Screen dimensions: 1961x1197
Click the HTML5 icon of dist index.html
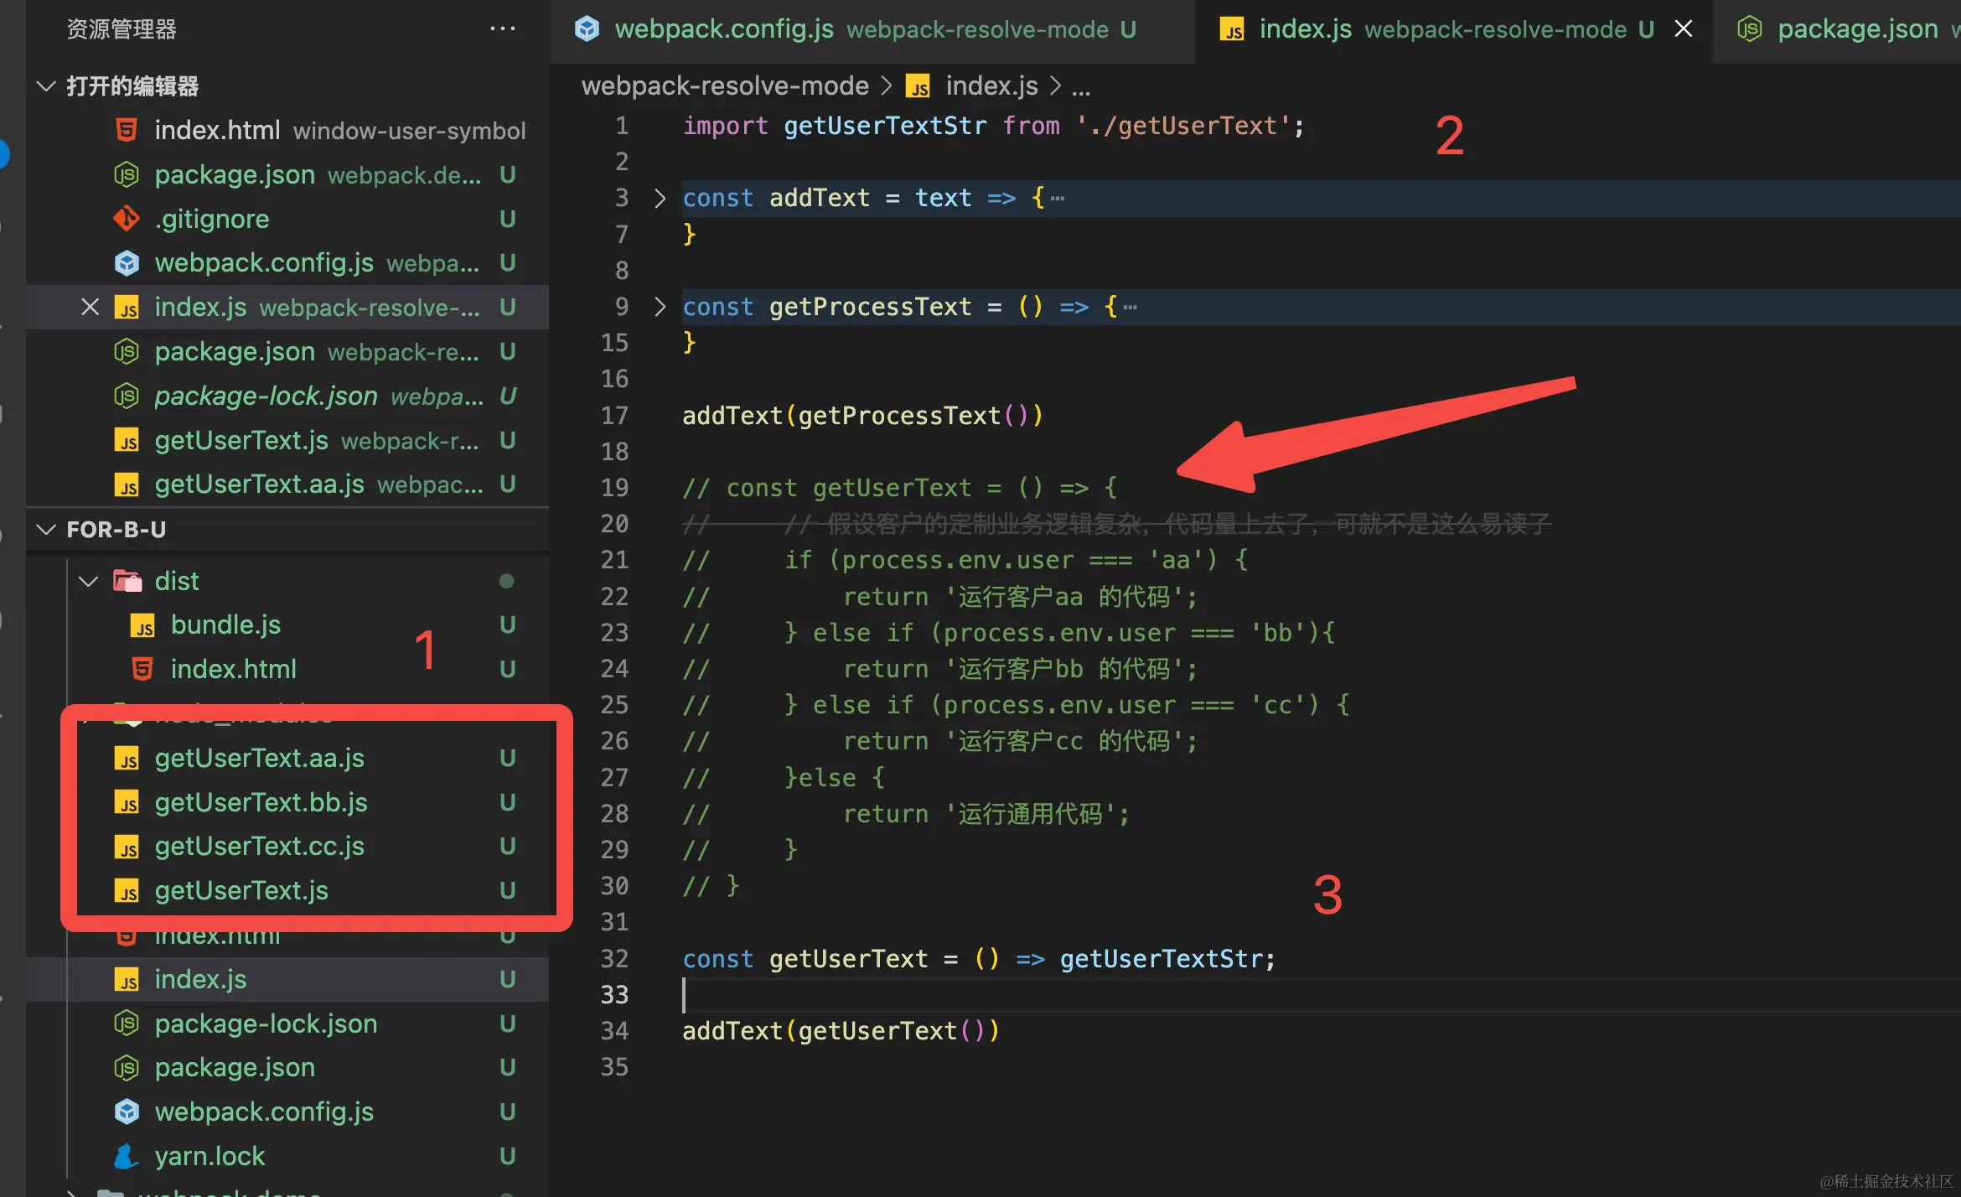[x=142, y=669]
